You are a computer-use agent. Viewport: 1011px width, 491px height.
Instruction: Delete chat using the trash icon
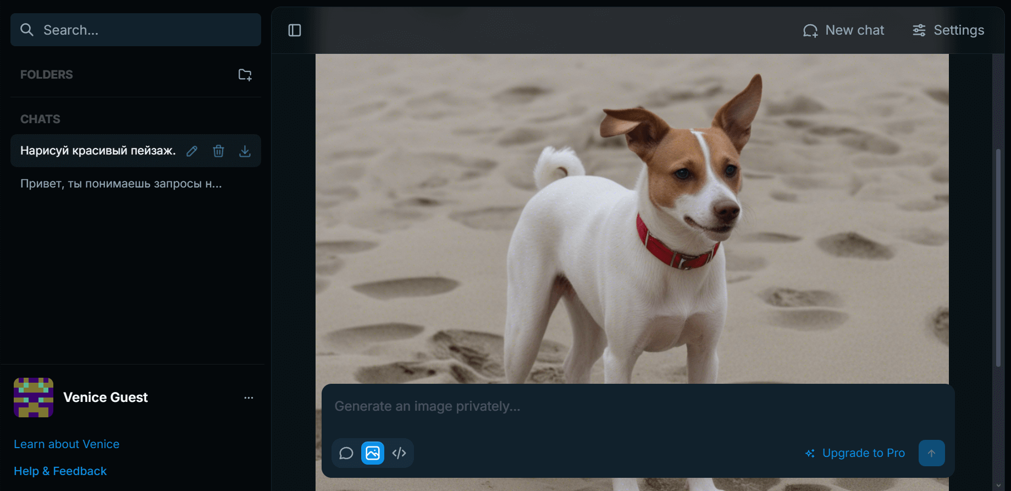click(x=218, y=151)
